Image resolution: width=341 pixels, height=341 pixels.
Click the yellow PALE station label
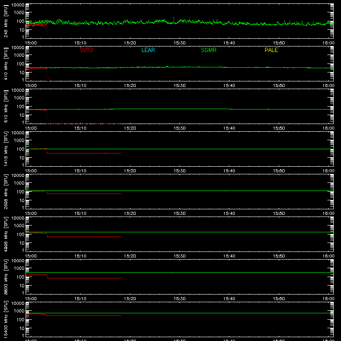click(x=271, y=50)
